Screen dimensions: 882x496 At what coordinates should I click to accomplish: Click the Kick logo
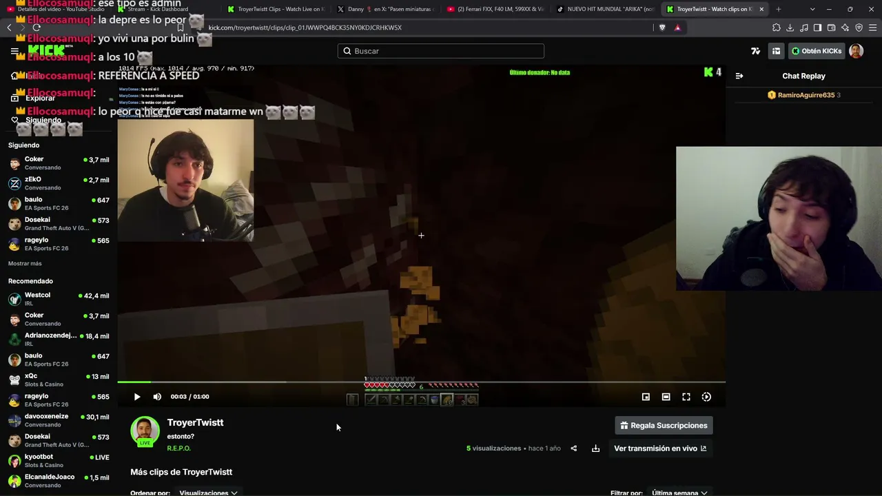click(47, 51)
